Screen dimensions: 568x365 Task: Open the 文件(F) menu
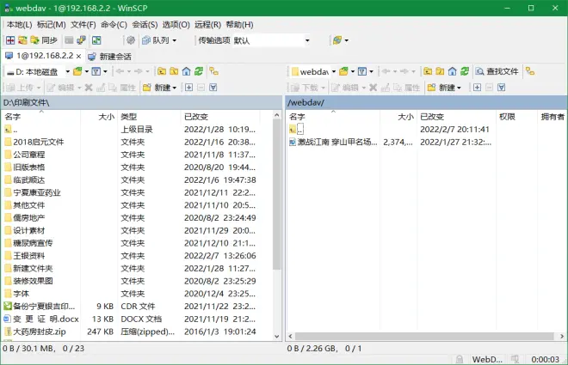(83, 25)
